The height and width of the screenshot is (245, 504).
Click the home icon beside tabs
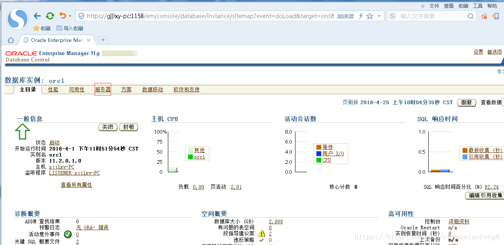click(11, 40)
